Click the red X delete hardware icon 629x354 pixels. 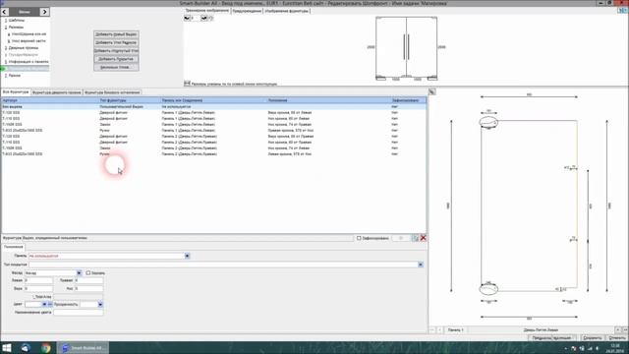pyautogui.click(x=423, y=238)
